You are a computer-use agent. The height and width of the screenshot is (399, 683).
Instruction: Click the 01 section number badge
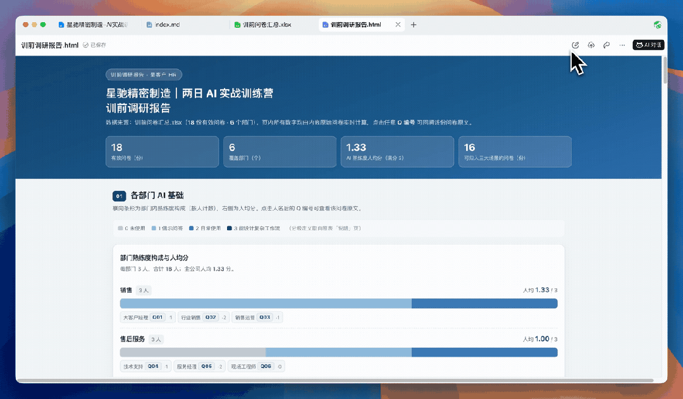click(120, 196)
